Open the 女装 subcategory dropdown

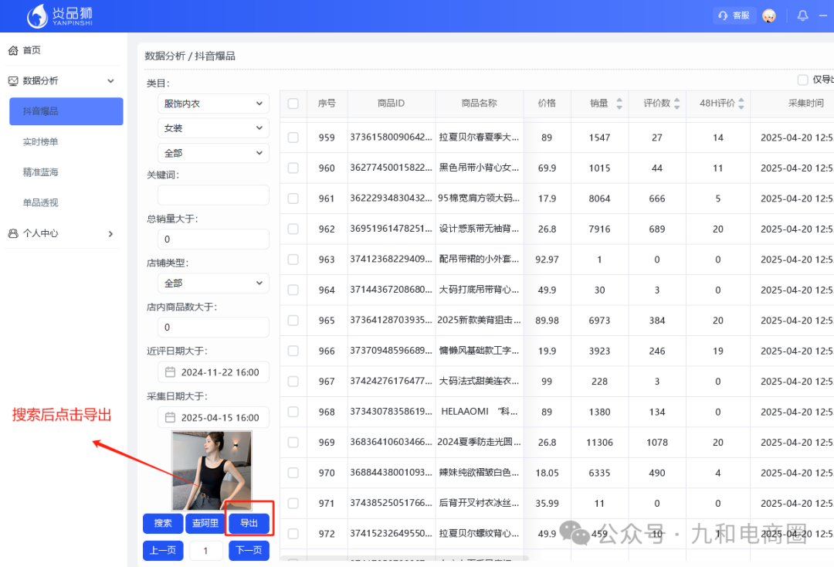point(213,127)
